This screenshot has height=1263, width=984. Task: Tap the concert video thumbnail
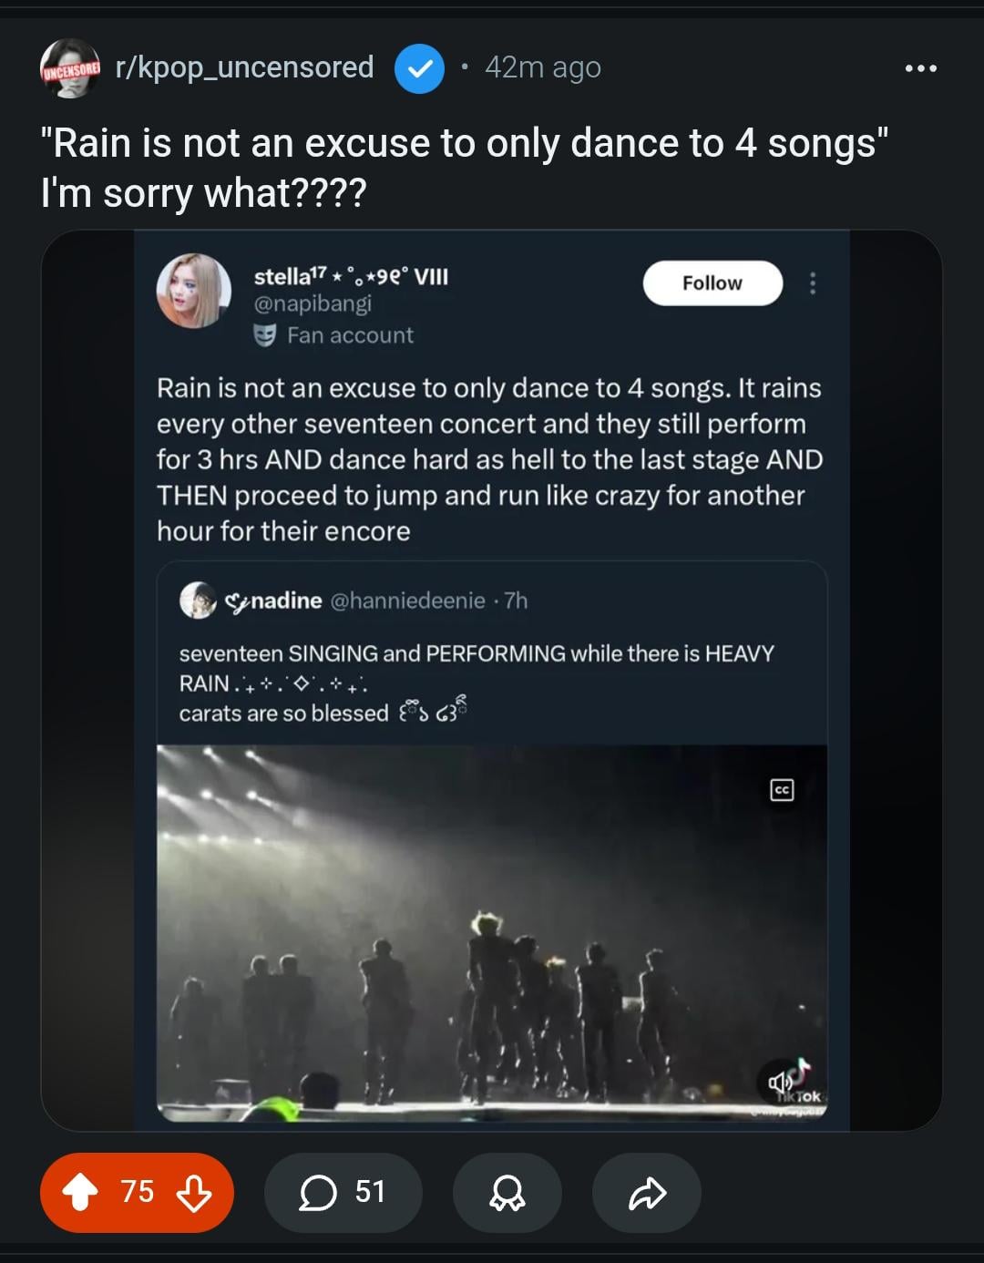tap(492, 929)
